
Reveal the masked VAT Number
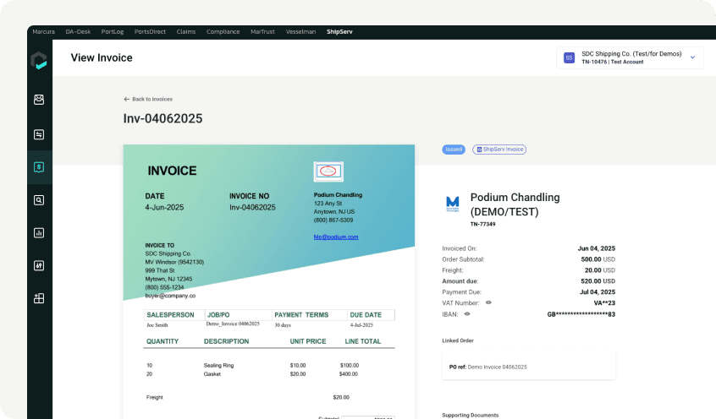pos(488,302)
